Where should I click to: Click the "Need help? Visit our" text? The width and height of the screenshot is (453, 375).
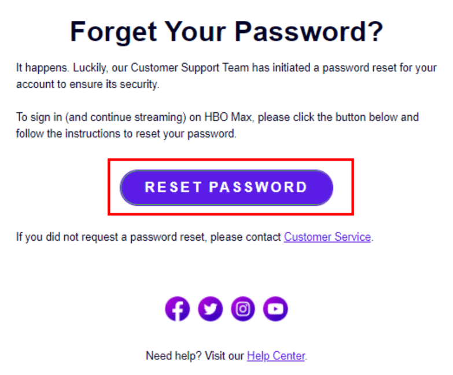tap(195, 356)
